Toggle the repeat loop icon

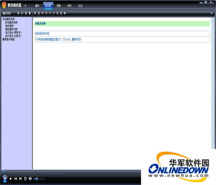25,179
